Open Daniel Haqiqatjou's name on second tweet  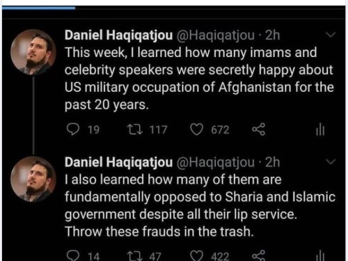click(x=119, y=162)
